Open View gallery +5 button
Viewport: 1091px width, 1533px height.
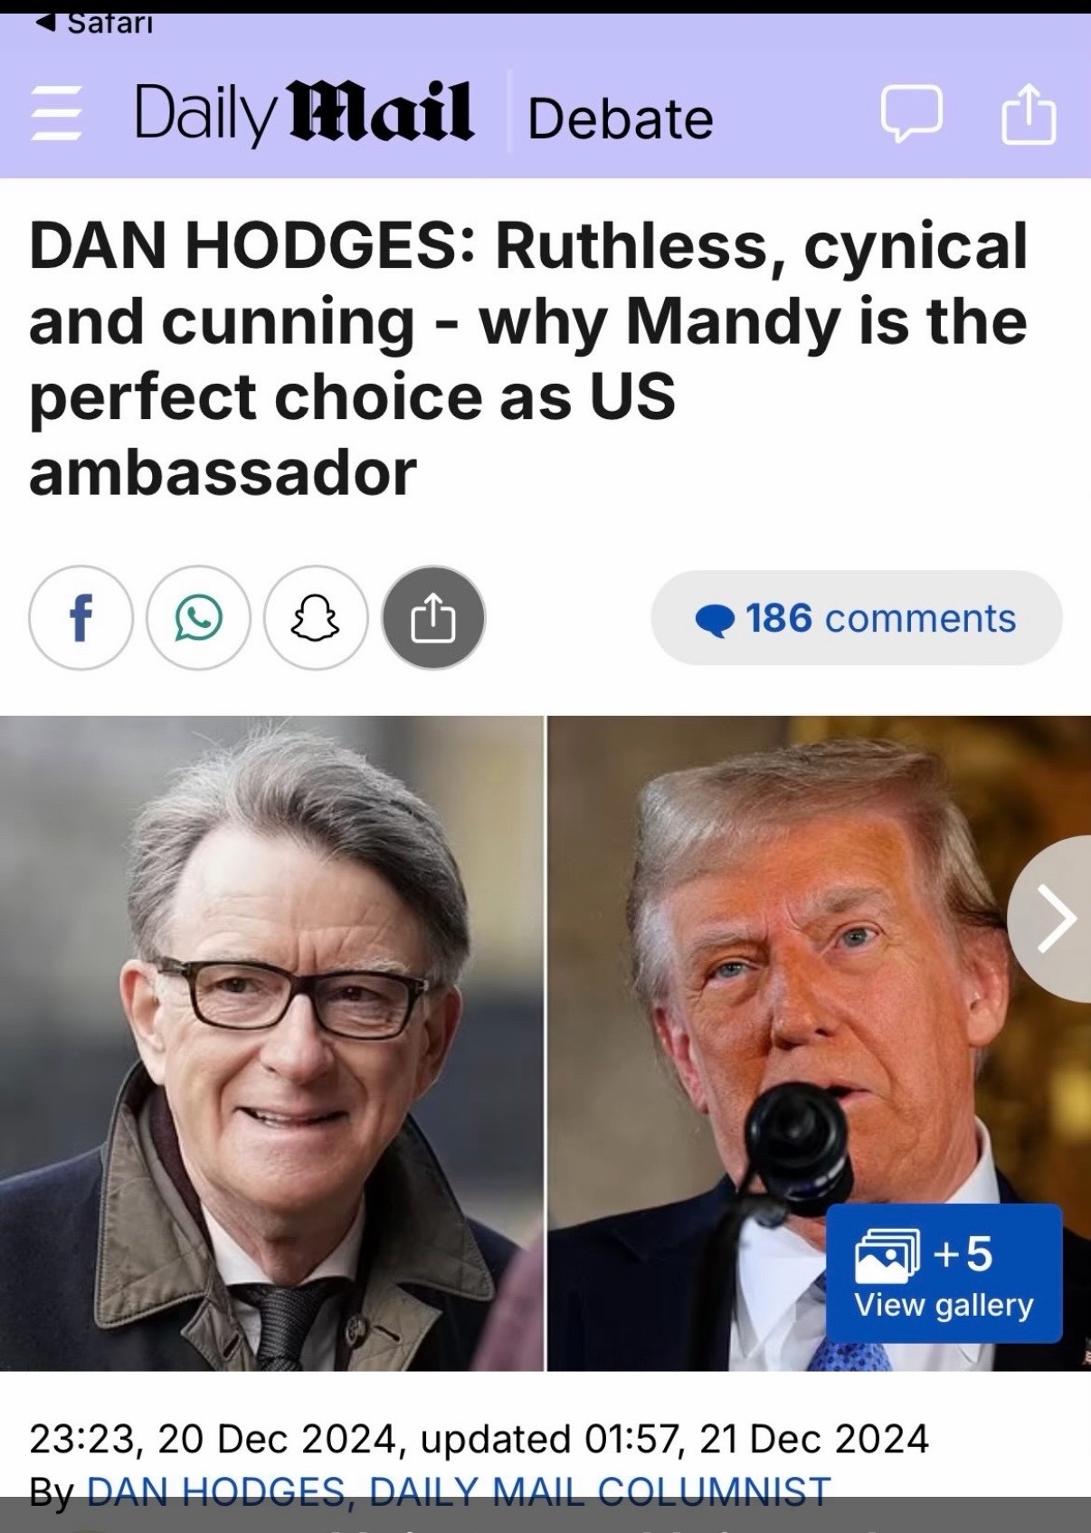tap(944, 1273)
